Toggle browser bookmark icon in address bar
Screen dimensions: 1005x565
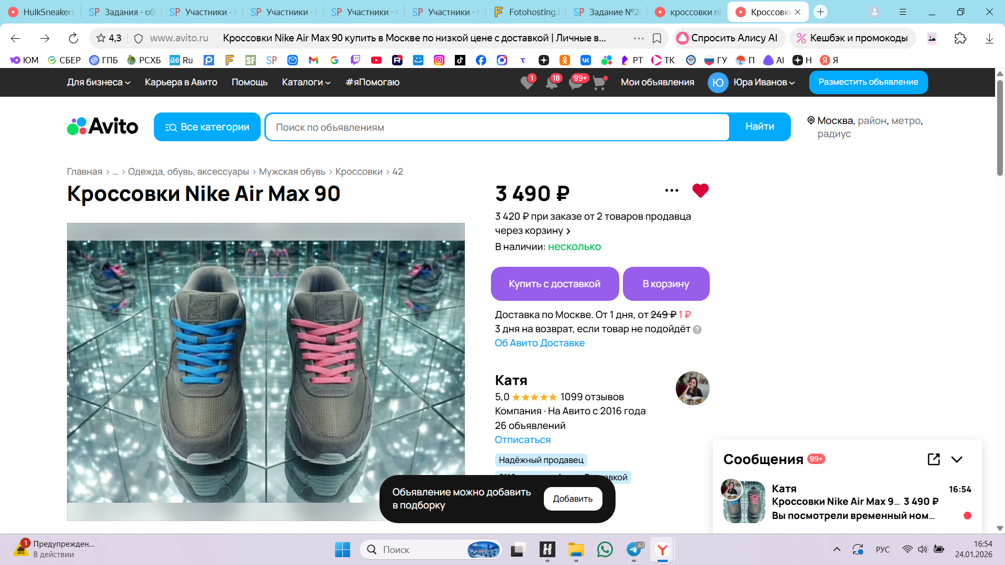[x=657, y=38]
